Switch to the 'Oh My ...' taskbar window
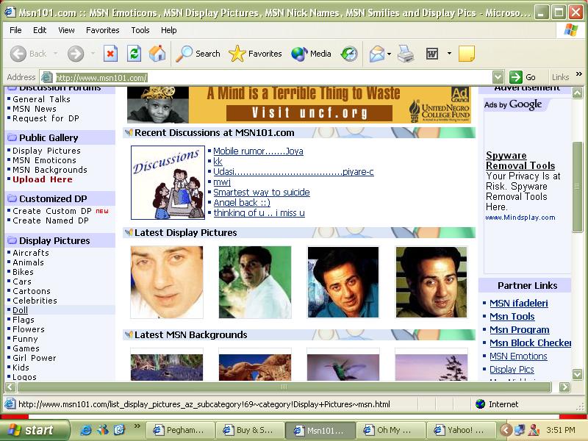 391,430
